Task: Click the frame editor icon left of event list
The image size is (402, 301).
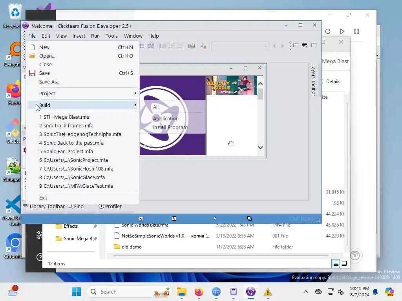Action: [x=296, y=45]
